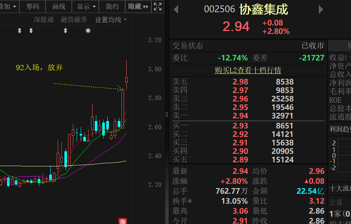Click the yellow annotation 92入场，放弃
Screen dimensions: 351x224
click(39, 68)
